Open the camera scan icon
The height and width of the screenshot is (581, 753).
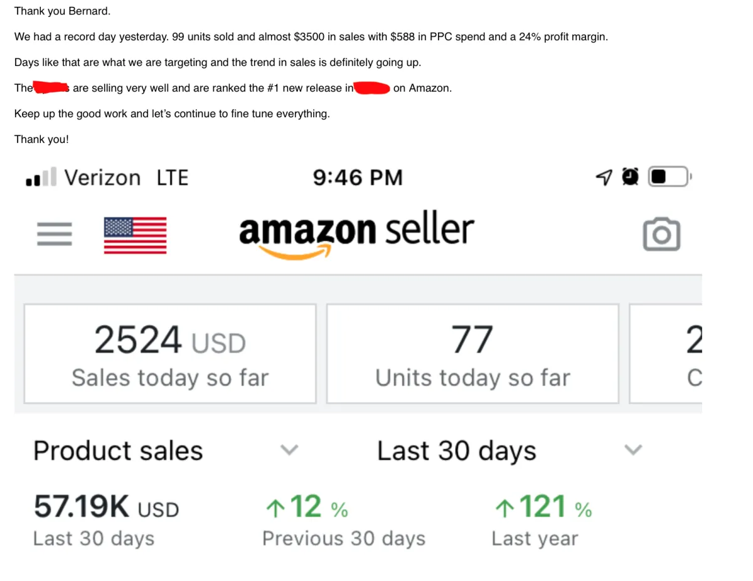[661, 234]
